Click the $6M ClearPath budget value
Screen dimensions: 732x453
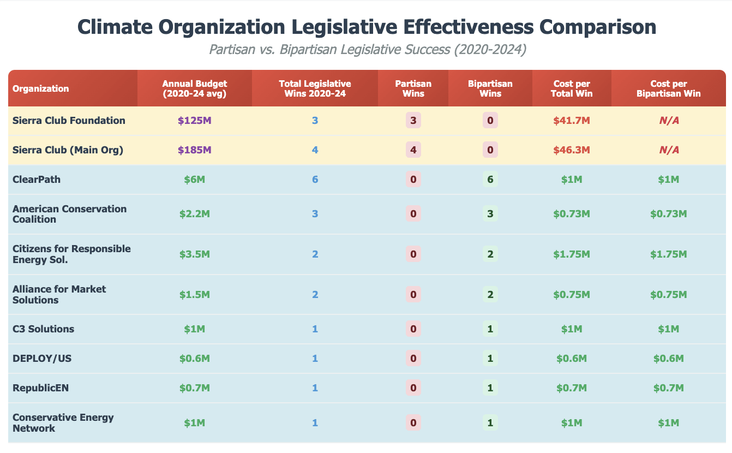[x=195, y=180]
